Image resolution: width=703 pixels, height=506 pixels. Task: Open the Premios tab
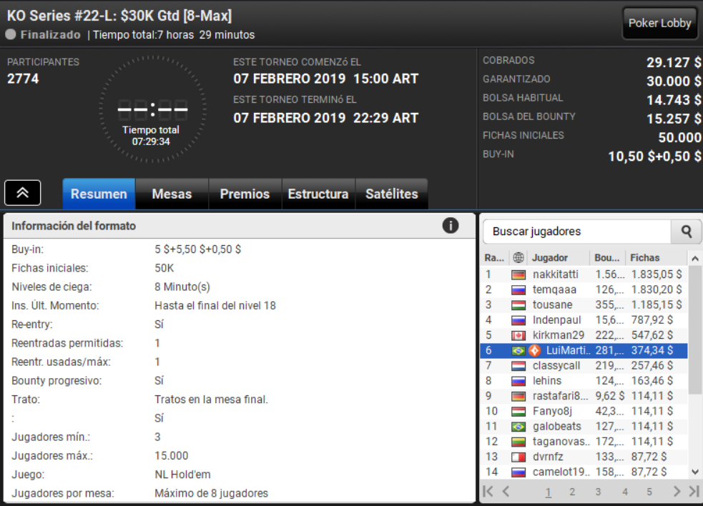point(245,194)
